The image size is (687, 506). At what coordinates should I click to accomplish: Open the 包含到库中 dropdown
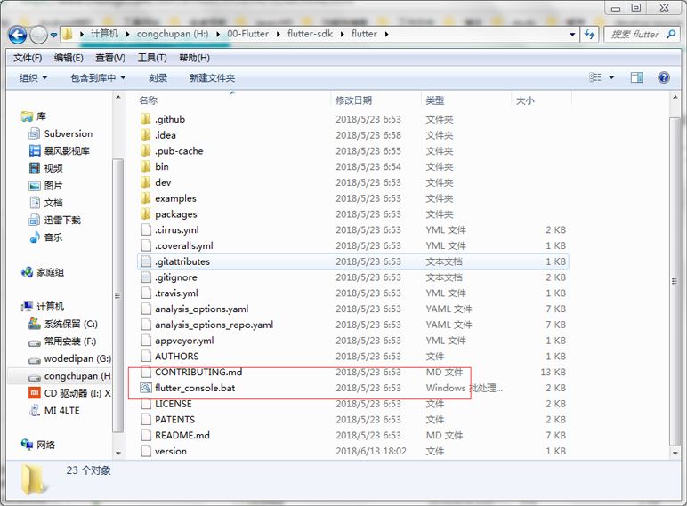point(98,78)
